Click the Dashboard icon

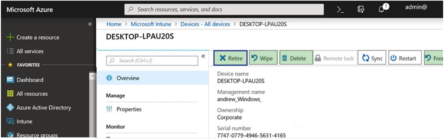point(10,80)
